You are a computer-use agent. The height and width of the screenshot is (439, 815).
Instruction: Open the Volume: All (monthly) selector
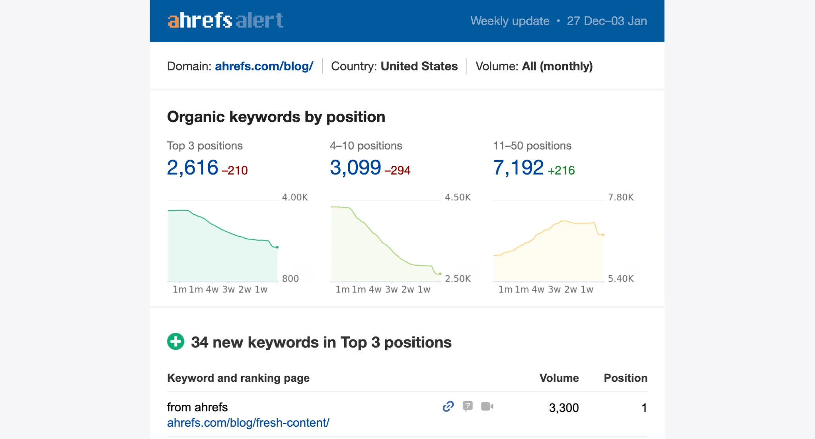click(x=534, y=66)
